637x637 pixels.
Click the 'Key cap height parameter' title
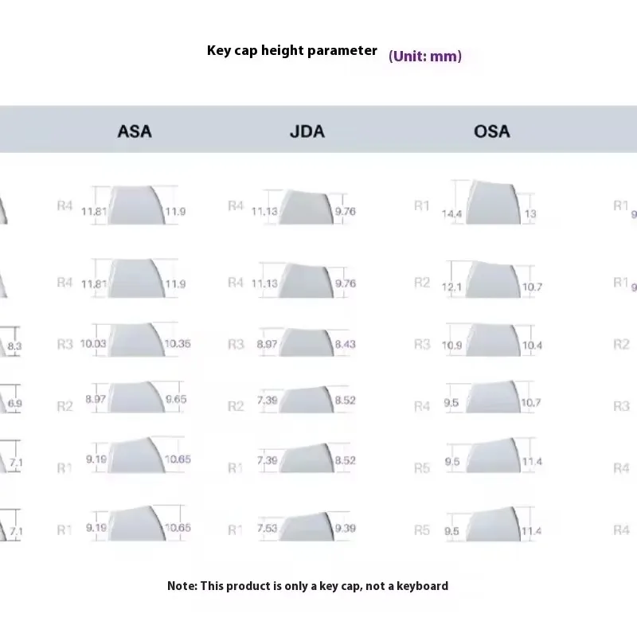[292, 51]
